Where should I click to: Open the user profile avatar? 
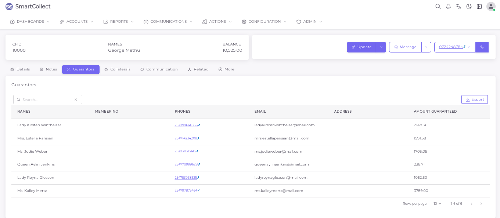coord(491,7)
